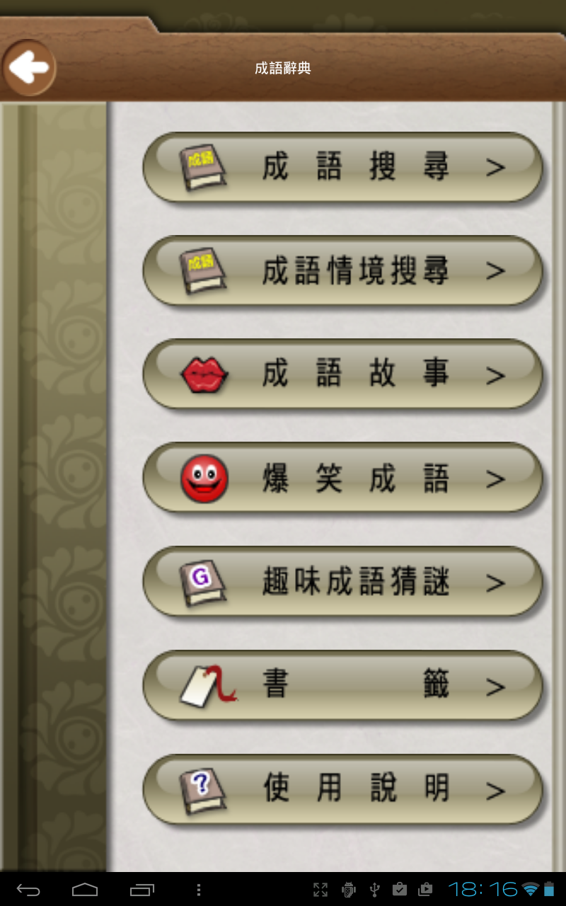This screenshot has width=566, height=906.
Task: Tap the red smiley face icon
Action: 204,479
